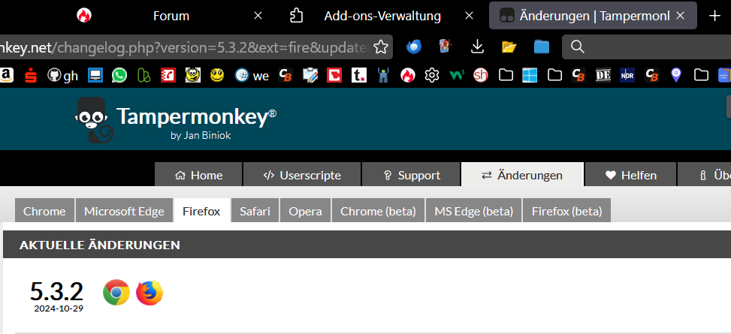Click the AKTUELLE ÄNDERUNGEN heading
The image size is (731, 334).
point(100,245)
